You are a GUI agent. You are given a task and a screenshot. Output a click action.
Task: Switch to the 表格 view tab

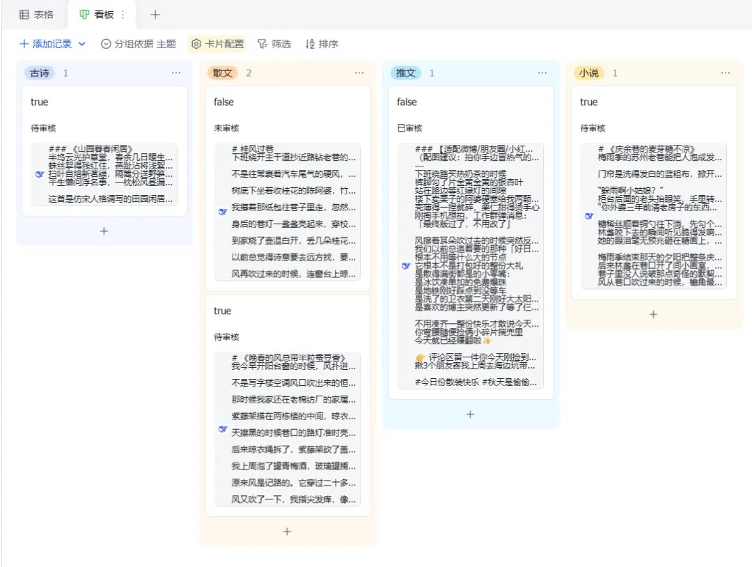[36, 15]
